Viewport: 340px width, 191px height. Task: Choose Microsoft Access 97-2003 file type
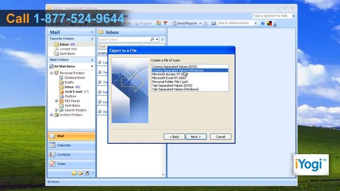pos(190,74)
